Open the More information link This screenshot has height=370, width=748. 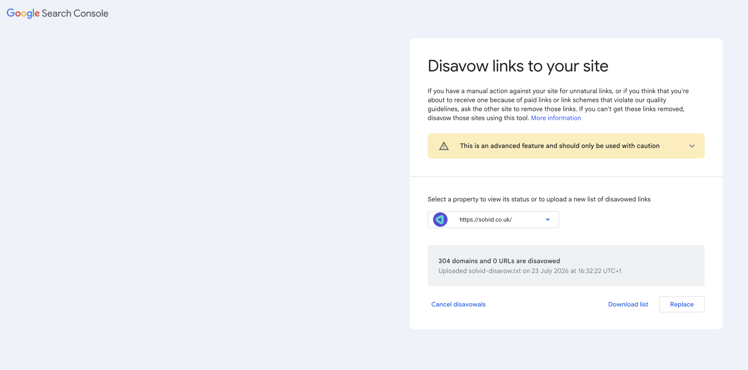point(556,118)
